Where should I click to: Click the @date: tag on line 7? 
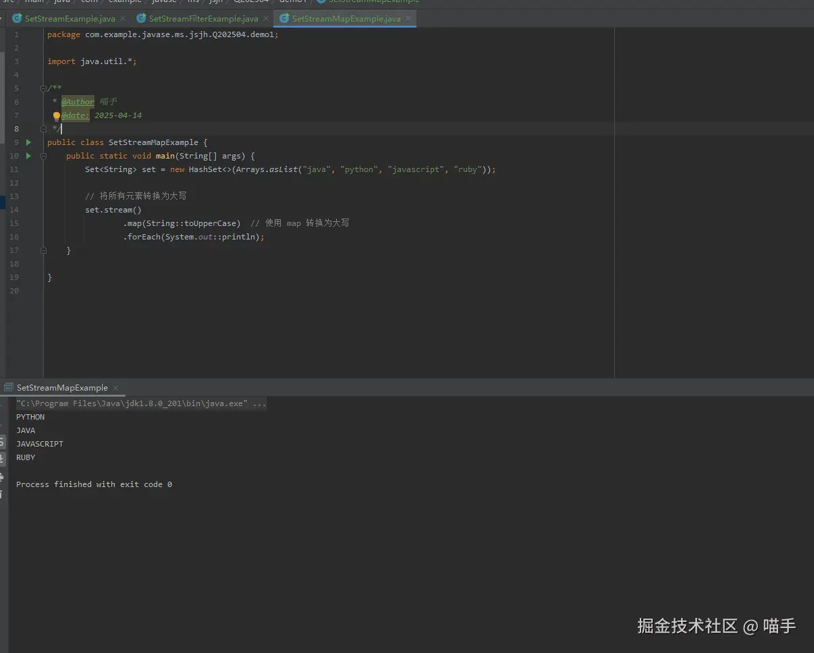click(75, 115)
